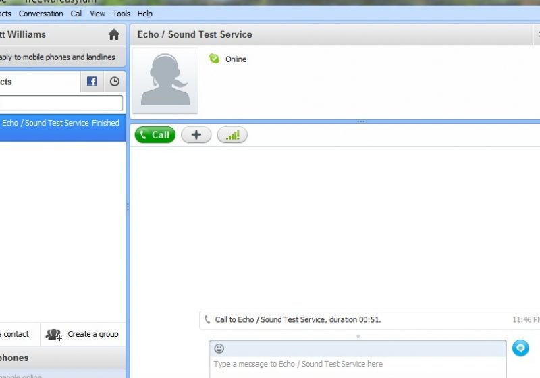Click the 11:46 PM timestamp
The image size is (540, 378).
tap(526, 320)
